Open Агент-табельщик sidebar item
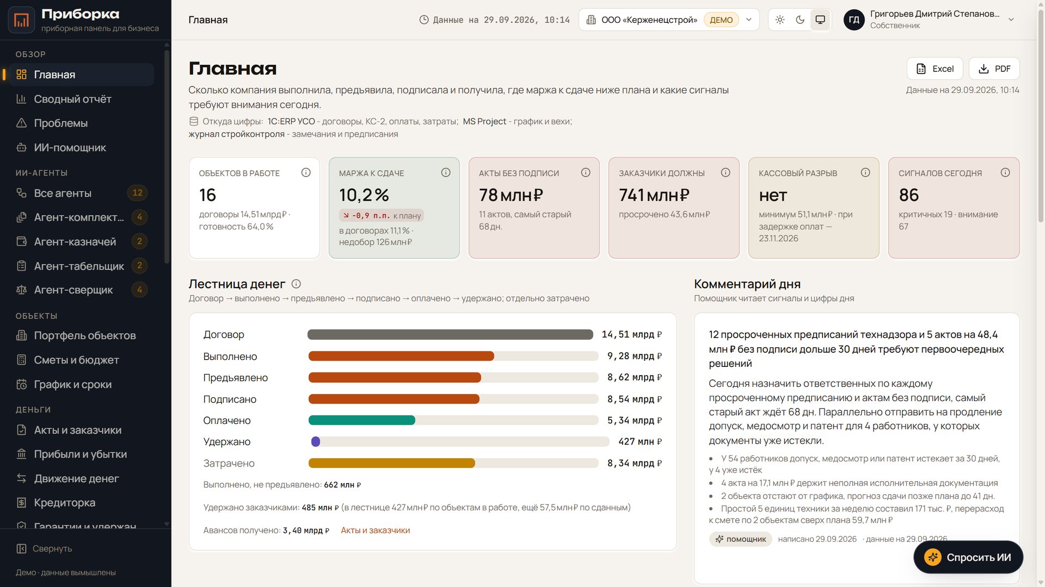The image size is (1045, 587). [x=82, y=266]
